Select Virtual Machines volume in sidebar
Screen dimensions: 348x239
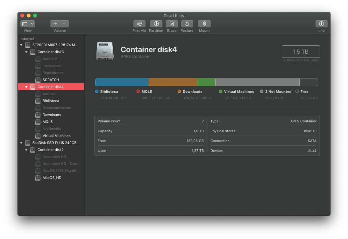(x=56, y=136)
